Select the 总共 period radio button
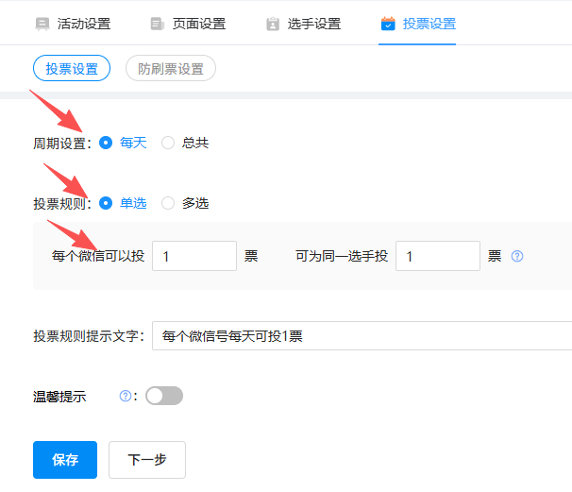 coord(168,143)
